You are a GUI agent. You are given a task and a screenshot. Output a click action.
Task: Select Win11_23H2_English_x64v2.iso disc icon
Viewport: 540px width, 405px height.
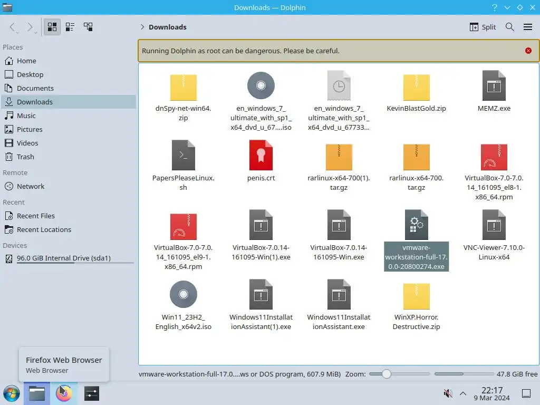coord(183,294)
